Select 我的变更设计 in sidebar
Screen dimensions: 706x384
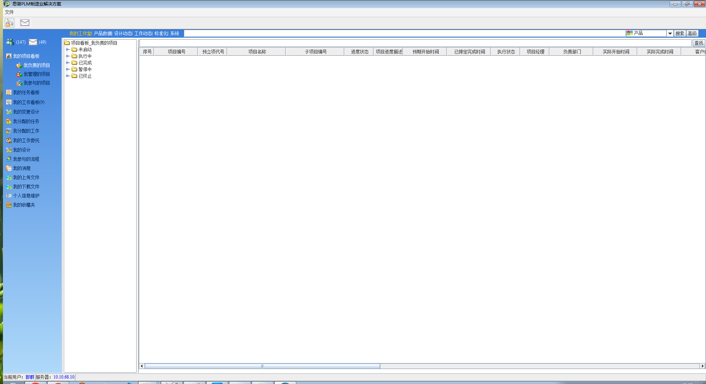26,112
